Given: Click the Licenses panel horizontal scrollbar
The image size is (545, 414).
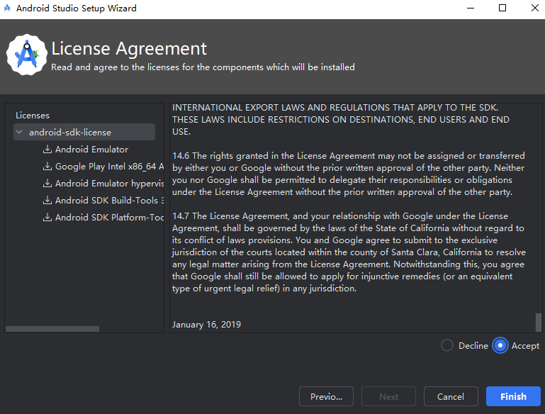Looking at the screenshot, I should [52, 329].
